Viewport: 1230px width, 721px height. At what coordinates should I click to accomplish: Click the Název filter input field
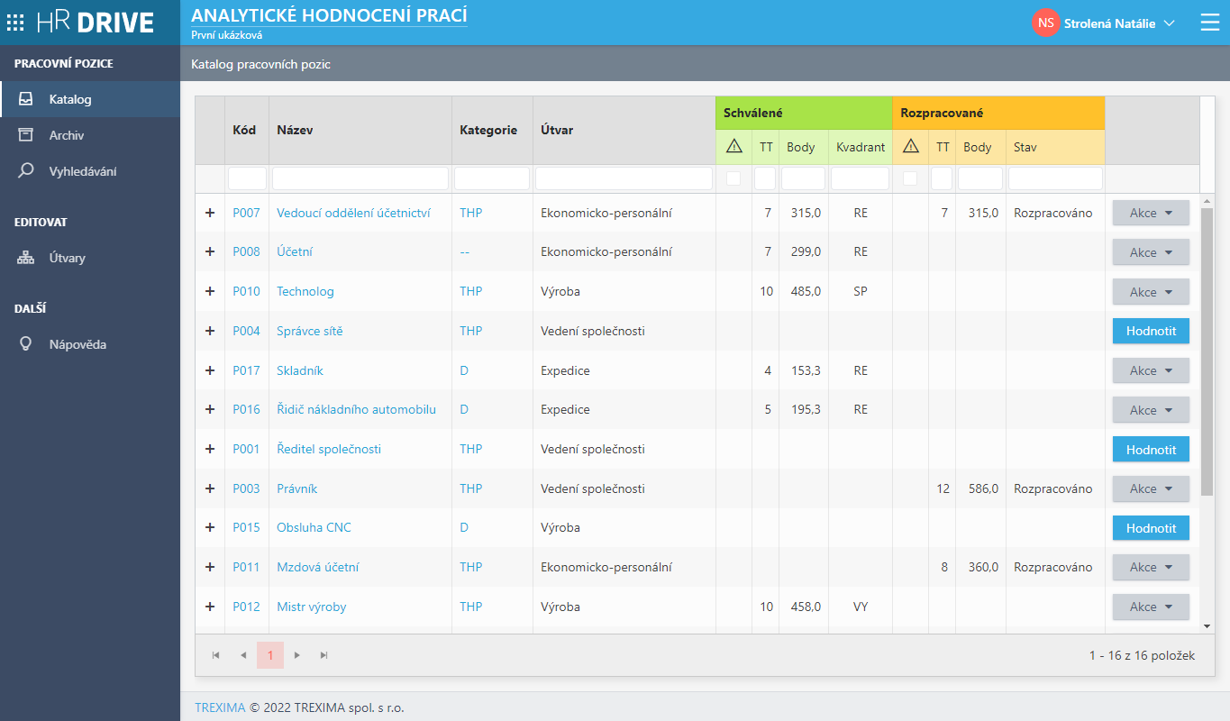point(360,178)
